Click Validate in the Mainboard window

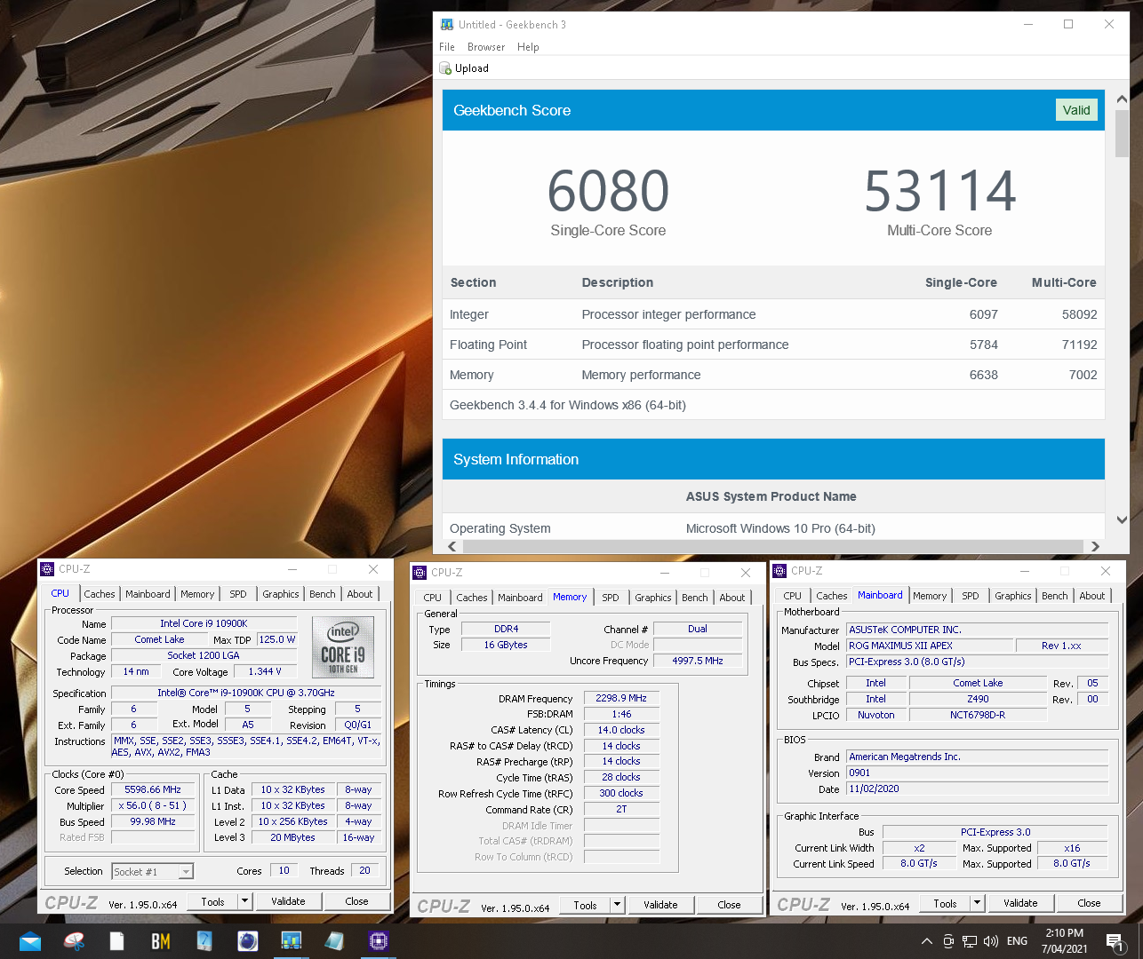coord(1020,903)
